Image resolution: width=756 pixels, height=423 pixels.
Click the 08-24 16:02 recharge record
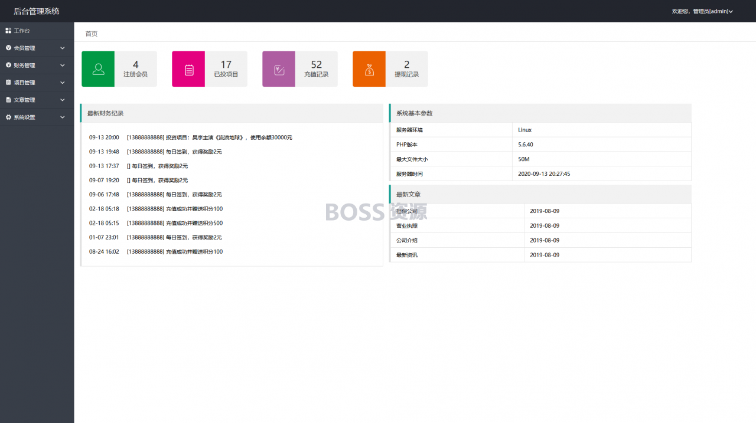point(156,251)
